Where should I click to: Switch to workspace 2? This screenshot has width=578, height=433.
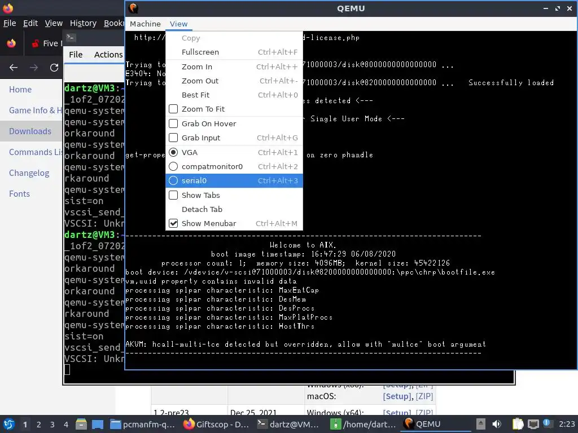(x=39, y=425)
